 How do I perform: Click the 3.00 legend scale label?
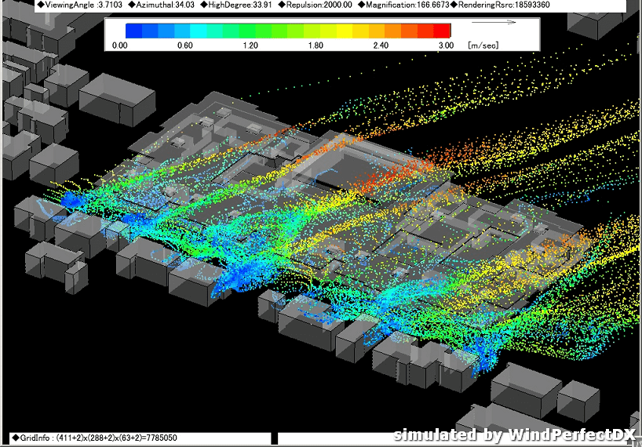[445, 45]
